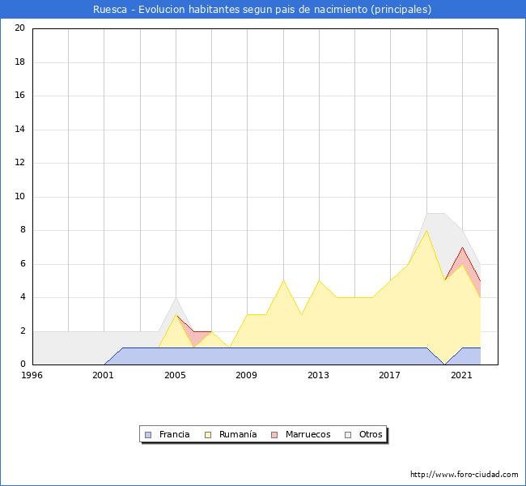Image resolution: width=526 pixels, height=486 pixels.
Task: Click the Rumanía peak at 2013
Action: 319,280
